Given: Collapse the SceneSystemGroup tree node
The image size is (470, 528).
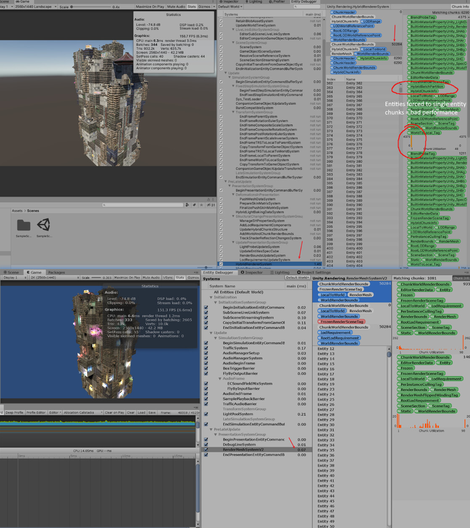Looking at the screenshot, I should [233, 43].
